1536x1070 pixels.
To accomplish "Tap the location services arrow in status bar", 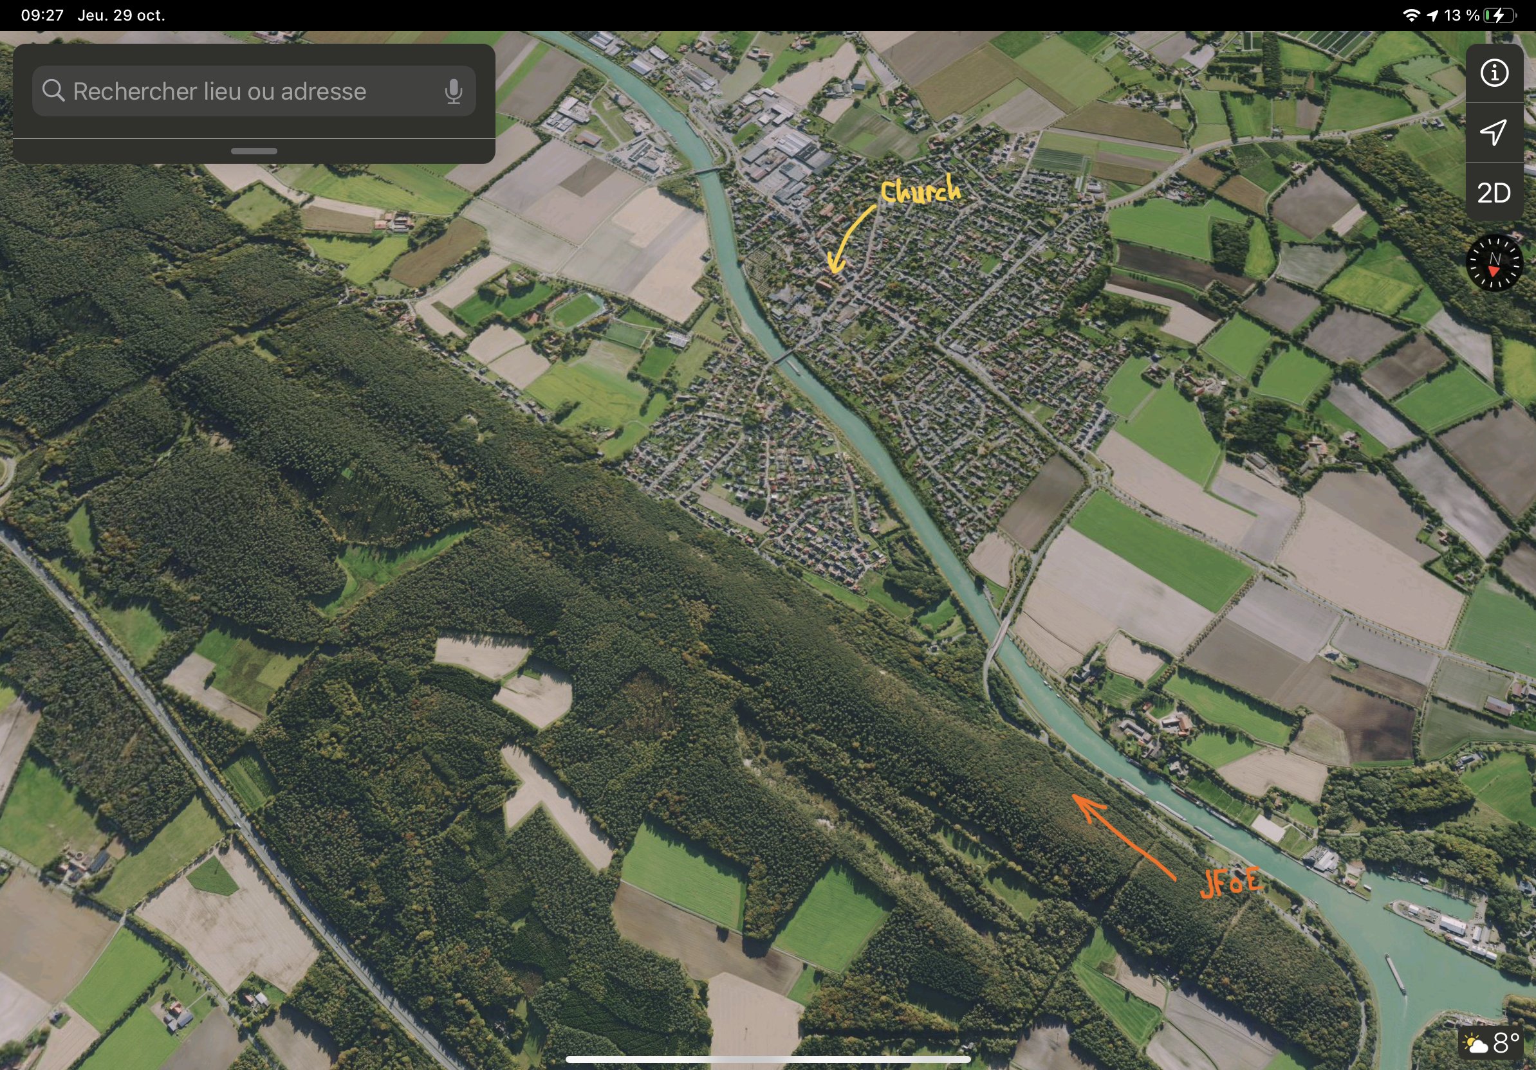I will 1432,15.
